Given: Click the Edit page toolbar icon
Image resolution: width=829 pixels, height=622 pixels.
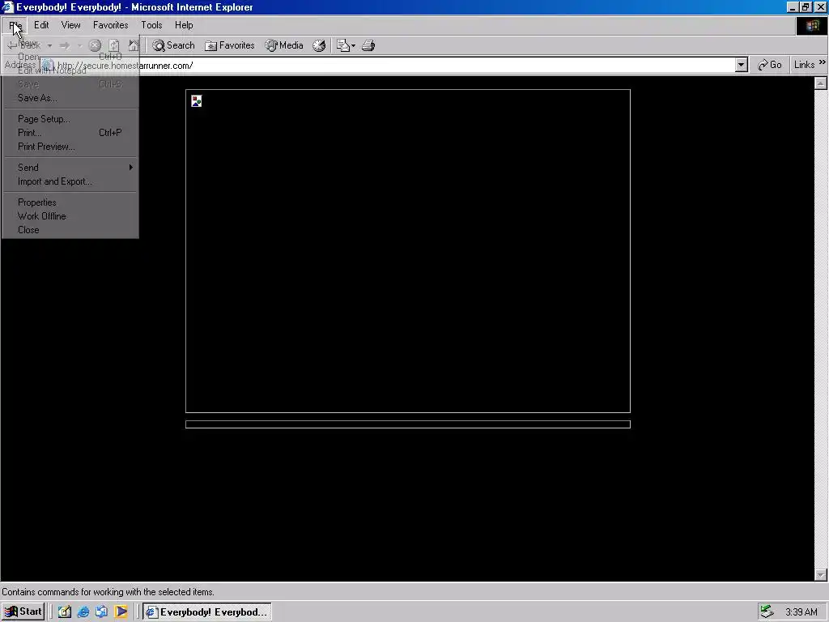Looking at the screenshot, I should 343,45.
